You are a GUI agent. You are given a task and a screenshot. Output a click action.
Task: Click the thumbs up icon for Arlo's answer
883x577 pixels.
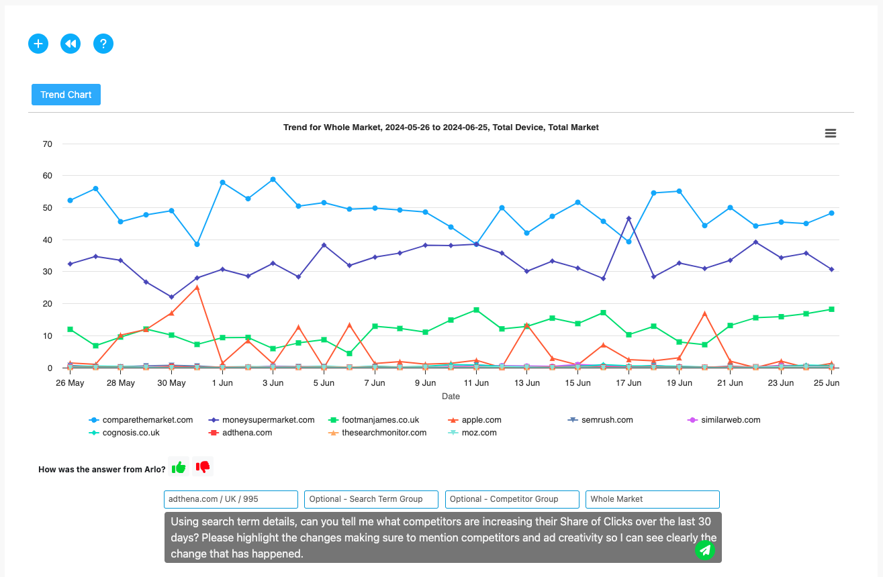(x=179, y=466)
